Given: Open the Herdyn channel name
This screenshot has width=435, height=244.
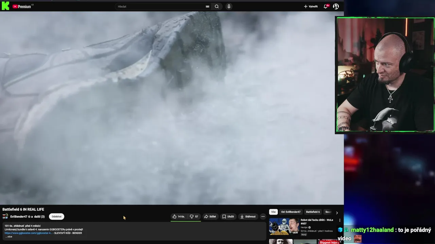Looking at the screenshot, I should click(304, 227).
